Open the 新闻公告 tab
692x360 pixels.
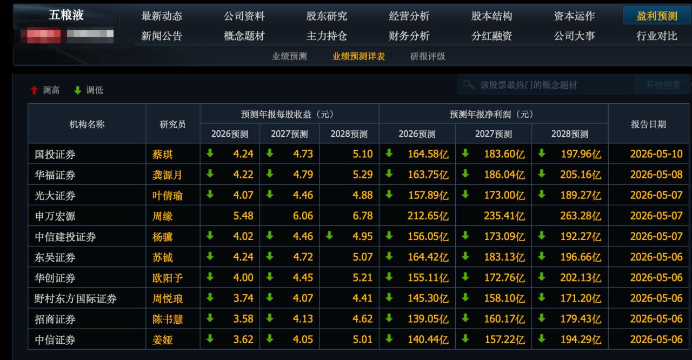162,36
